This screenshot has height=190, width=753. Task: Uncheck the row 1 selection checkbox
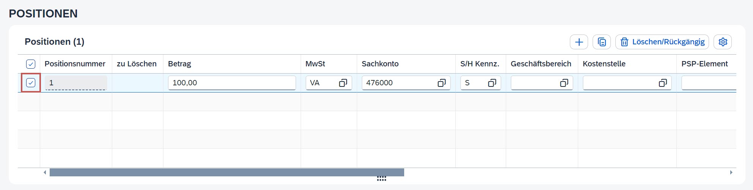(x=31, y=83)
